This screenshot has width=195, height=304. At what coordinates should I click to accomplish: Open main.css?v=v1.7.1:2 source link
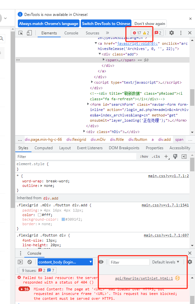click(168, 176)
